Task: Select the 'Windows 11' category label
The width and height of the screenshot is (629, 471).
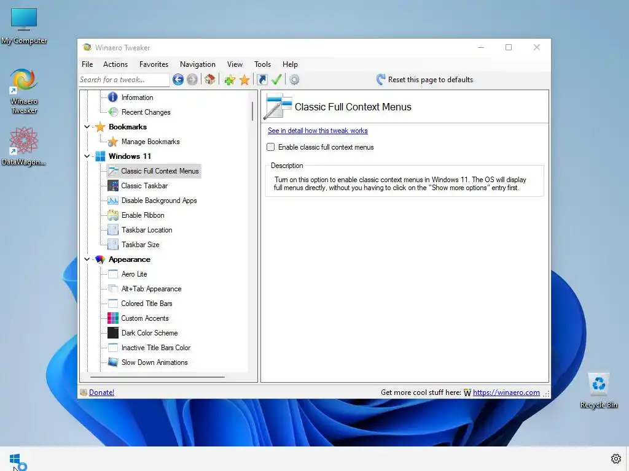Action: coord(130,156)
